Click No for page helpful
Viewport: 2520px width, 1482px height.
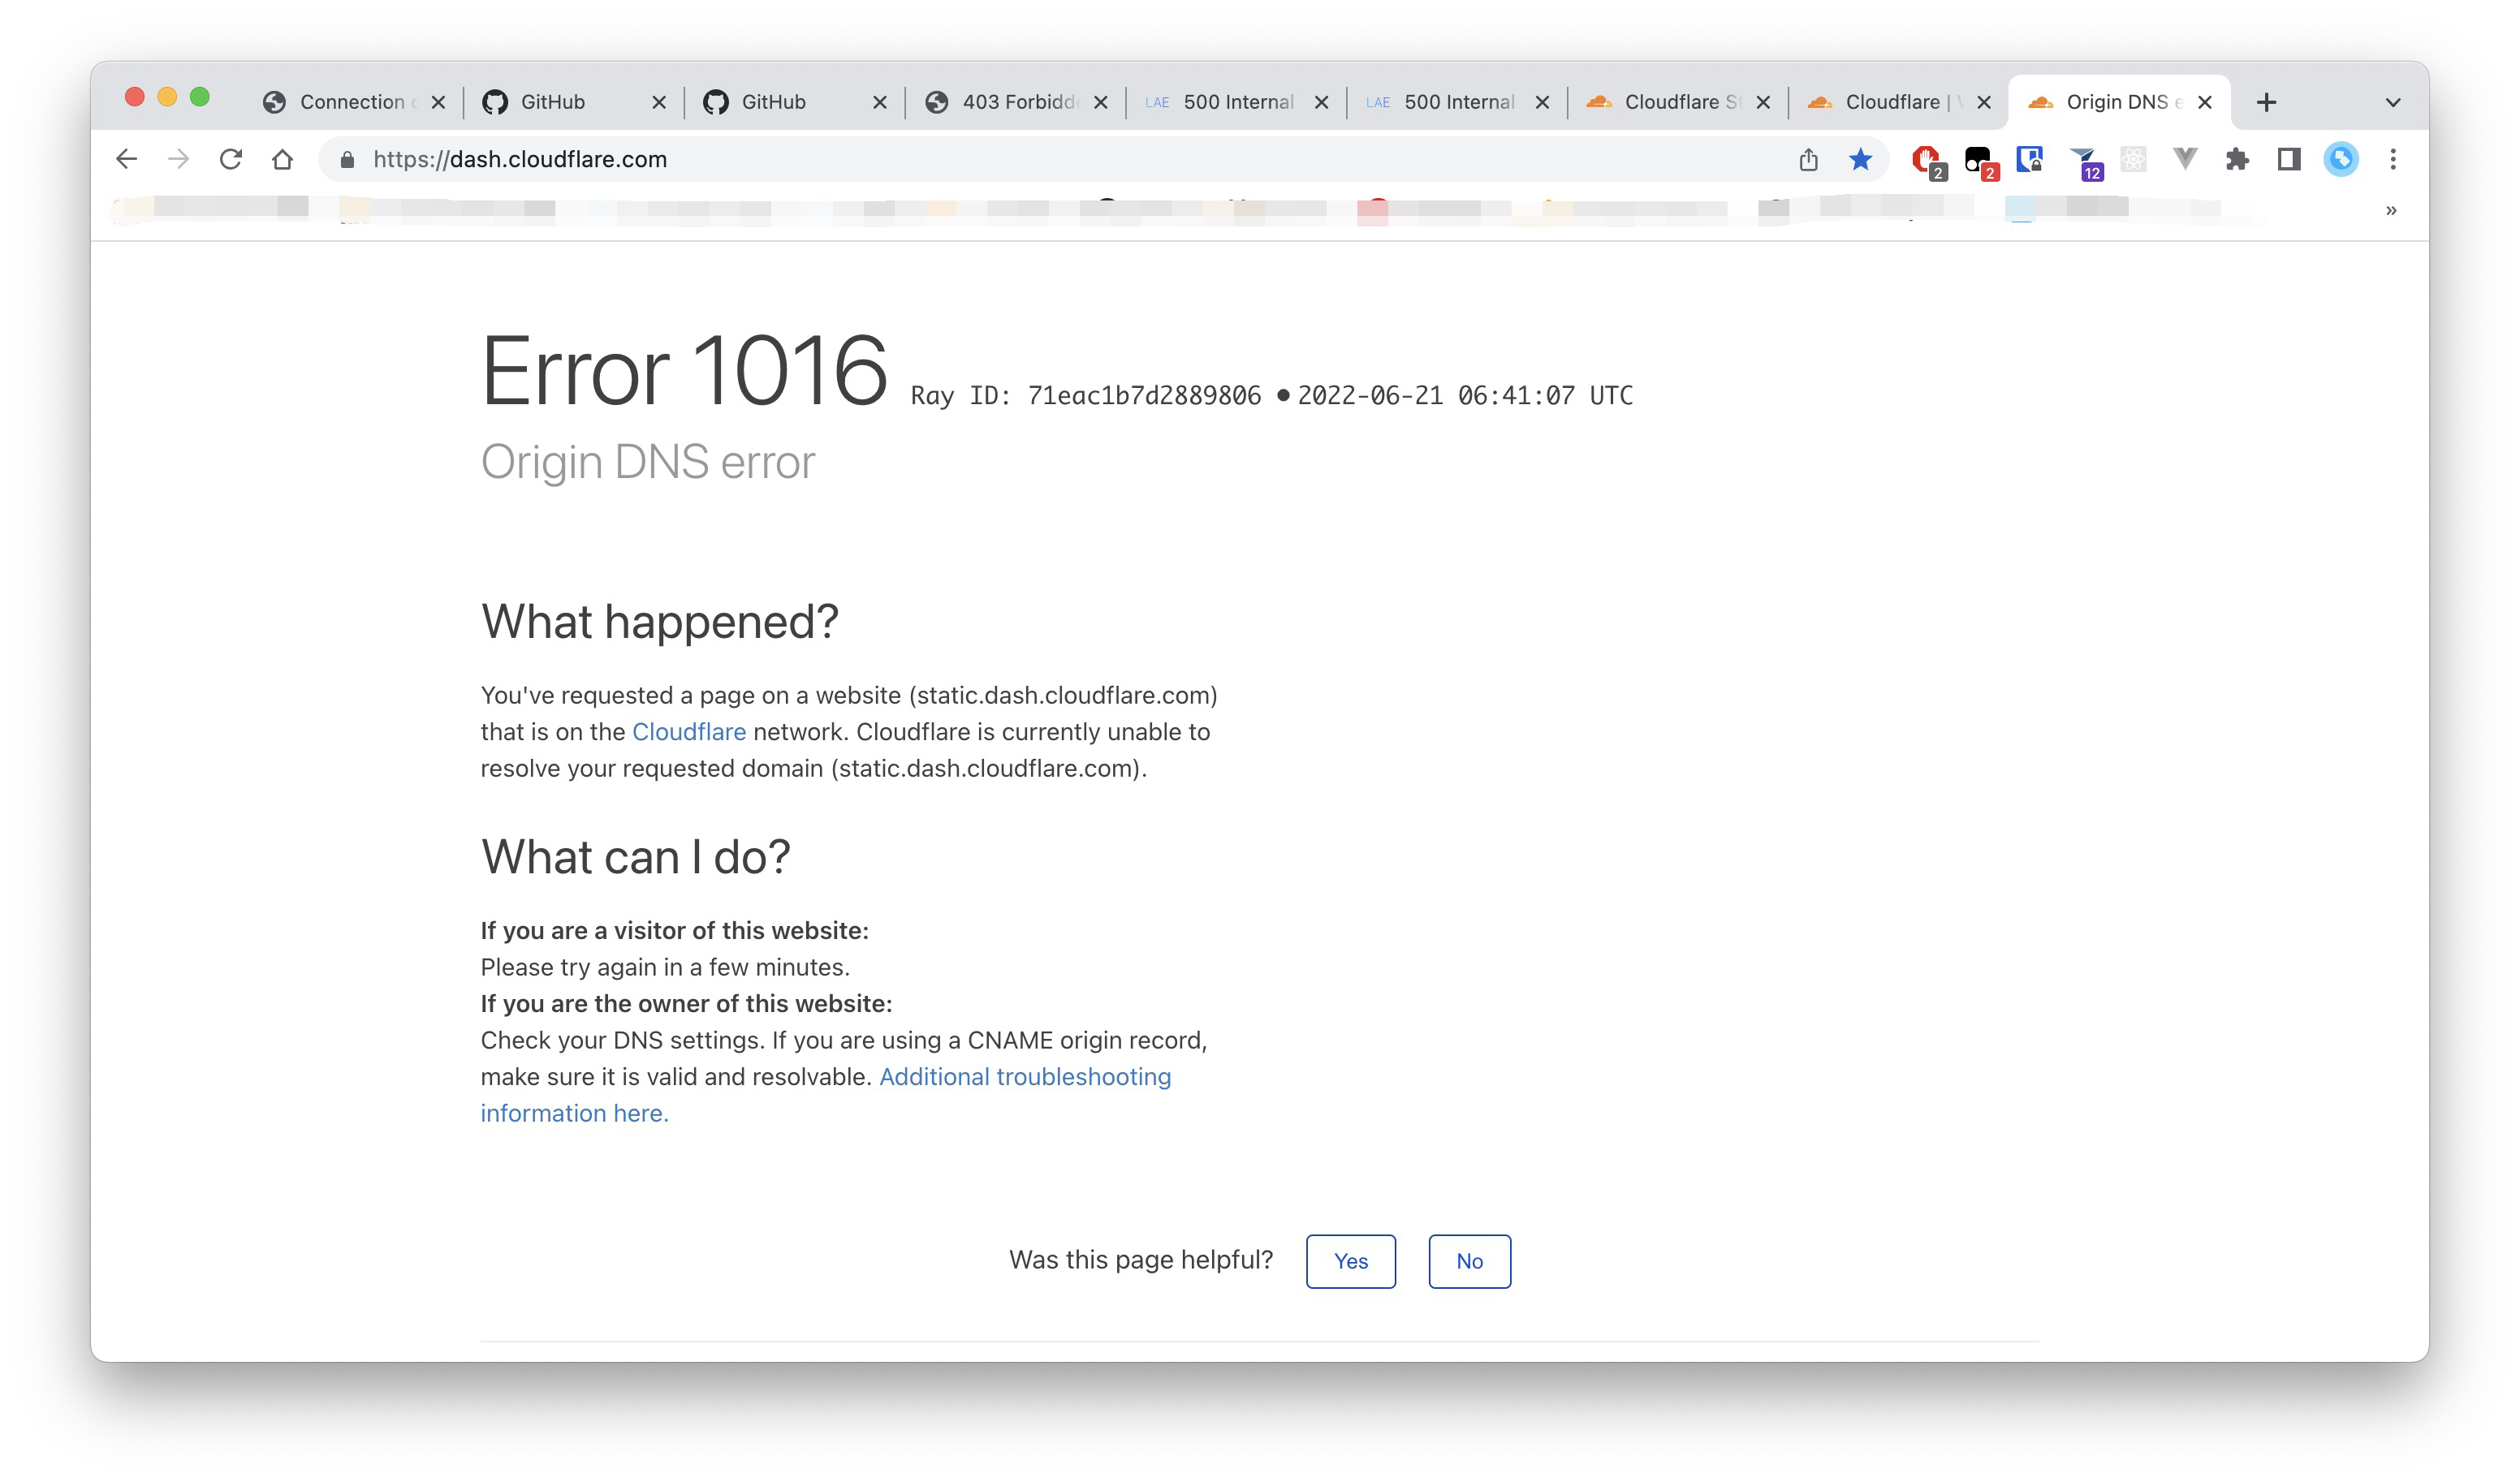pos(1469,1261)
